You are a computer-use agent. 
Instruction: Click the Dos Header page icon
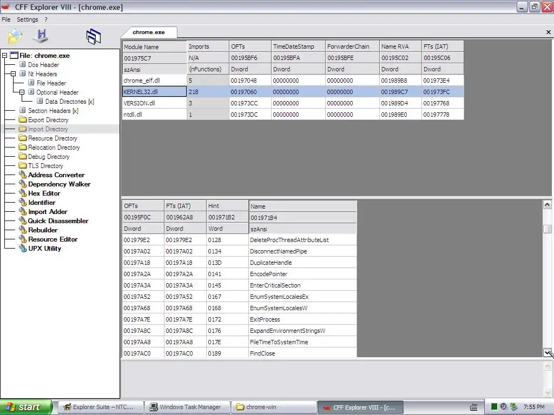[22, 64]
